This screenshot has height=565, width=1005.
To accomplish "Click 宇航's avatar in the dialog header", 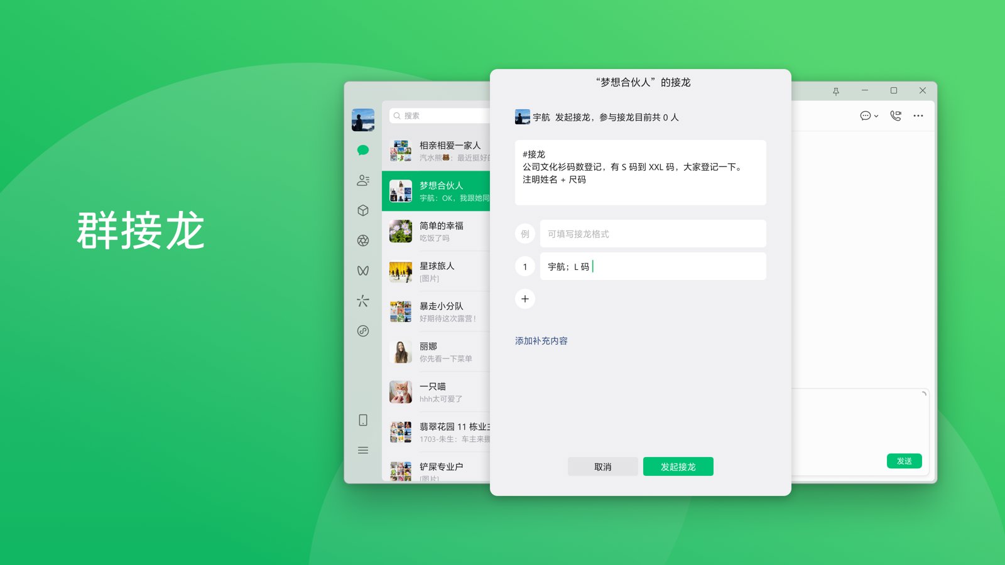I will (x=523, y=117).
